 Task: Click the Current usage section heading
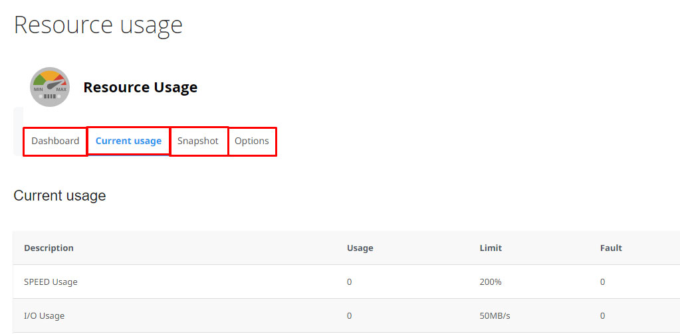pyautogui.click(x=60, y=196)
